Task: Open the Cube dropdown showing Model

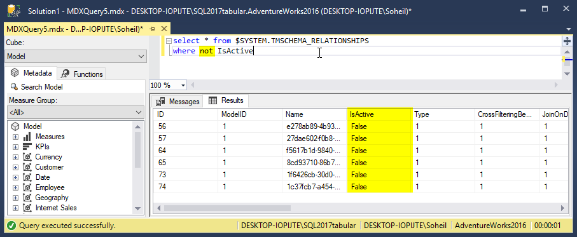Action: (76, 57)
